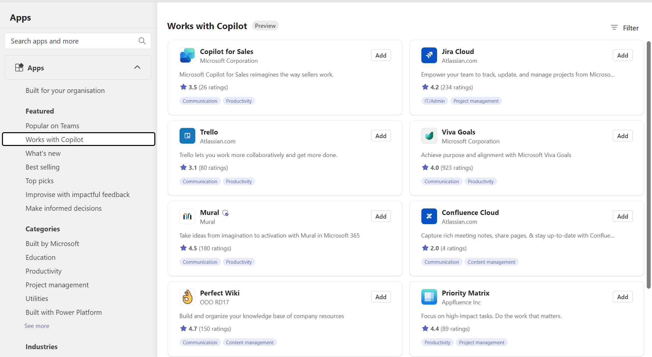This screenshot has width=652, height=357.
Task: Go to Best selling apps
Action: point(43,167)
